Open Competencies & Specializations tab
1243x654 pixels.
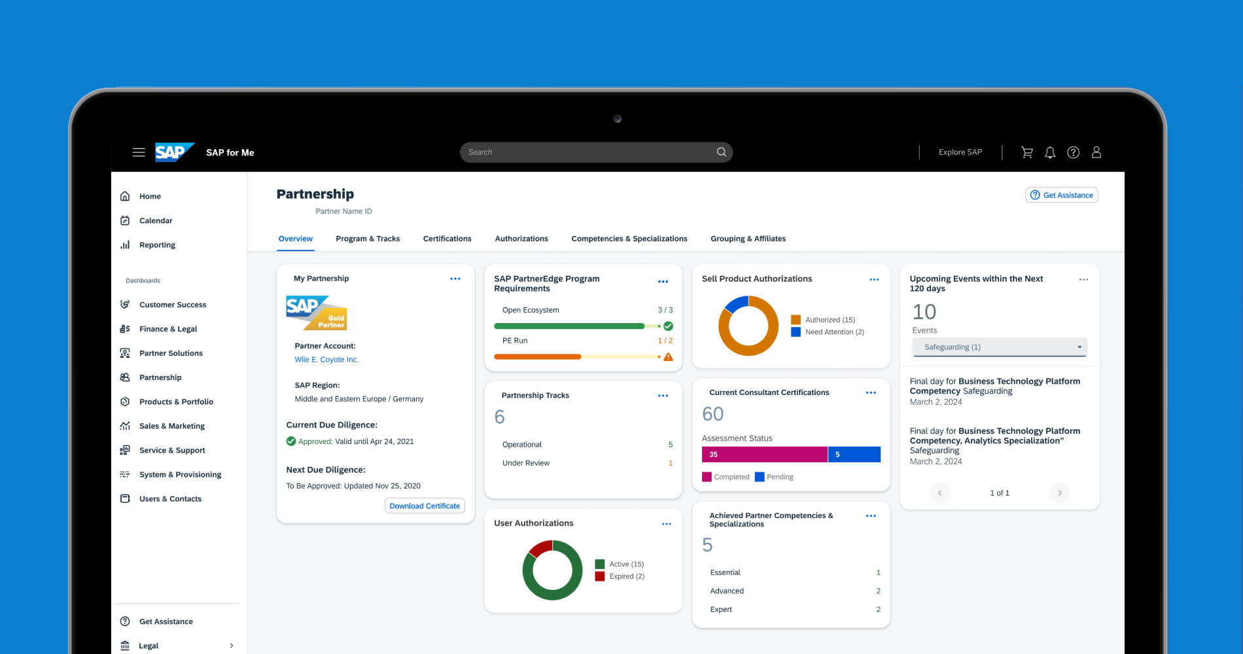click(629, 239)
